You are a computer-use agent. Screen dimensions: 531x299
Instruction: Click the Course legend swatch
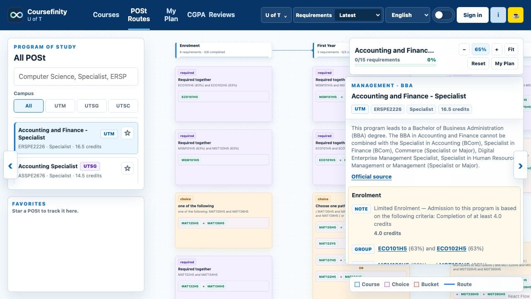357,284
